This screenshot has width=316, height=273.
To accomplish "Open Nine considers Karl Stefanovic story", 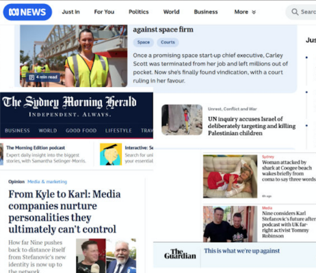I will coord(289,225).
